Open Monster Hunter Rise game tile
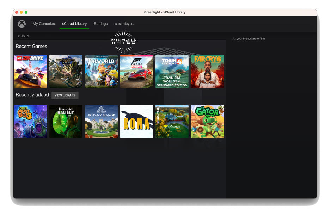The width and height of the screenshot is (330, 216). click(x=66, y=72)
